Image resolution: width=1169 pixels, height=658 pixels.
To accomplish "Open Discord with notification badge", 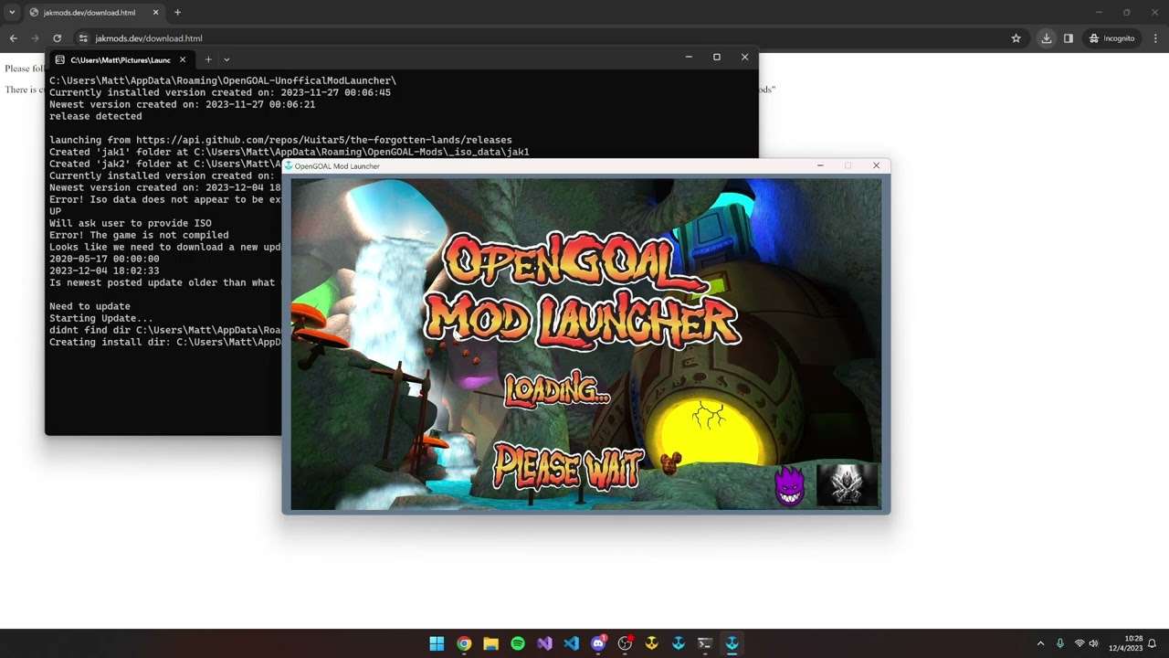I will pos(598,643).
